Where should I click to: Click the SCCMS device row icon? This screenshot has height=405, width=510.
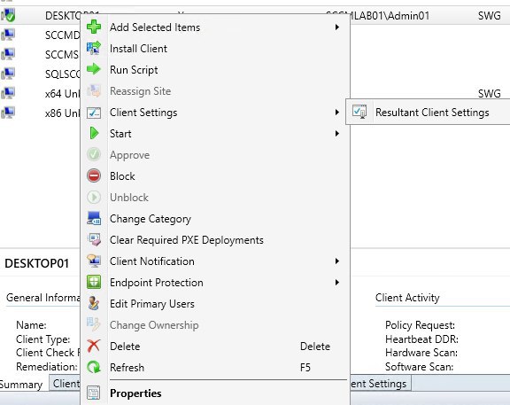coord(8,54)
